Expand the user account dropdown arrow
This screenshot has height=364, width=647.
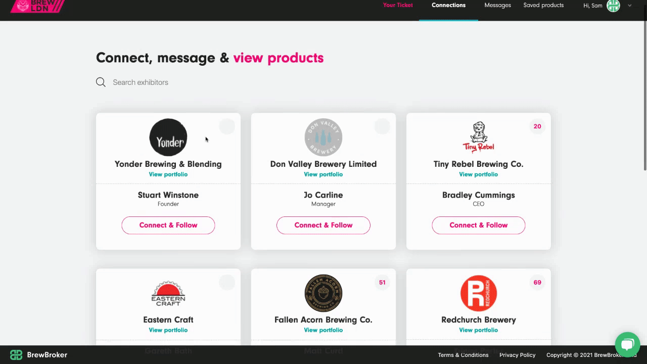pos(630,6)
